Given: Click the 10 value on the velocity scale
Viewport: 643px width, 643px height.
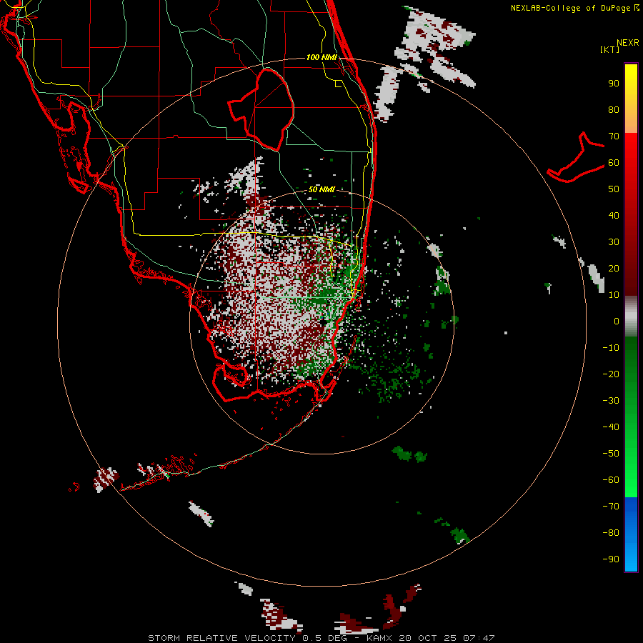Looking at the screenshot, I should pos(614,295).
